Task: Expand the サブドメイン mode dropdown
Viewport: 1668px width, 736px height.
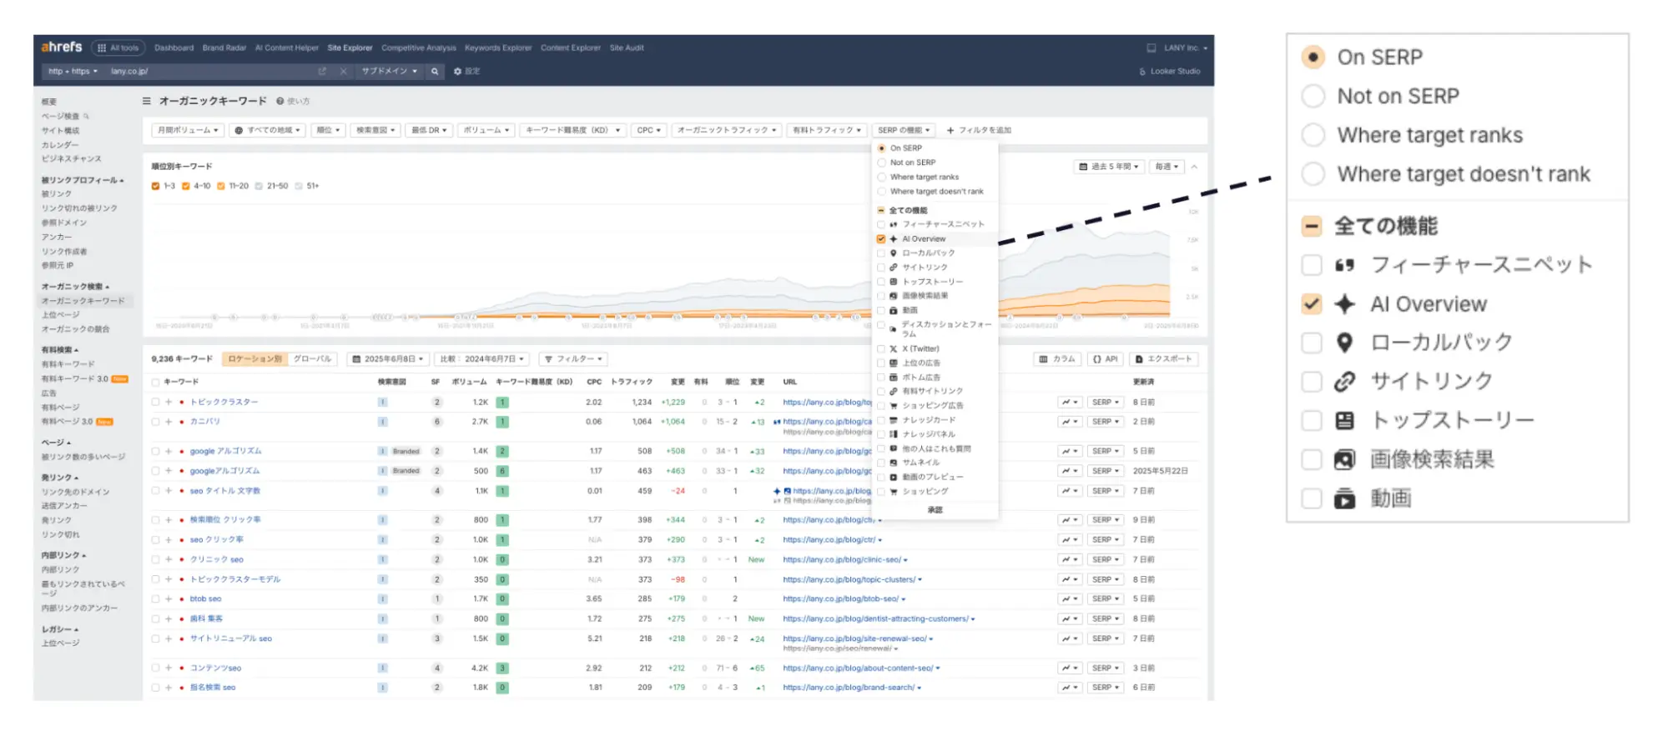Action: pos(389,72)
